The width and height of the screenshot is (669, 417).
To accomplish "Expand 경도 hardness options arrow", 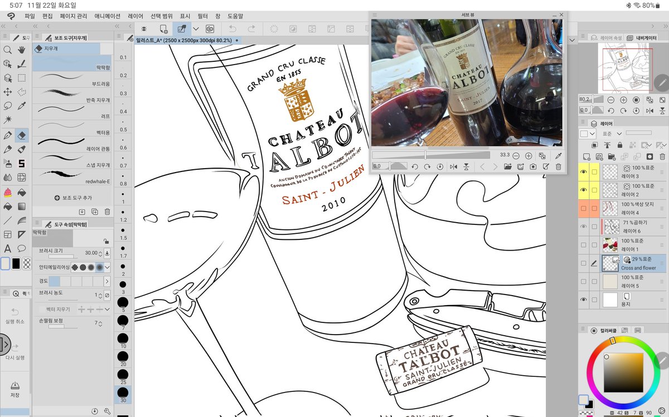I will tap(107, 281).
